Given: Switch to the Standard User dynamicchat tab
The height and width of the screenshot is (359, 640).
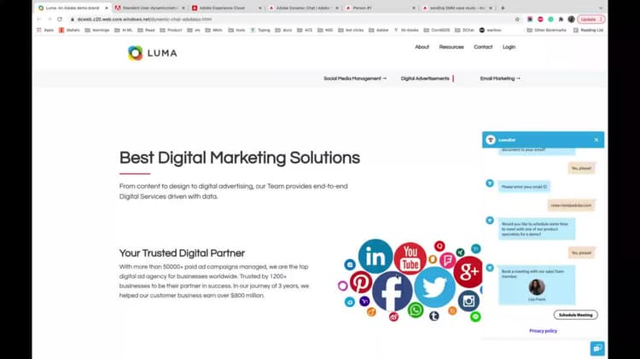Looking at the screenshot, I should point(149,8).
